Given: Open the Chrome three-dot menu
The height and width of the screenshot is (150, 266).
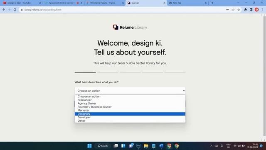Looking at the screenshot, I should 262,10.
